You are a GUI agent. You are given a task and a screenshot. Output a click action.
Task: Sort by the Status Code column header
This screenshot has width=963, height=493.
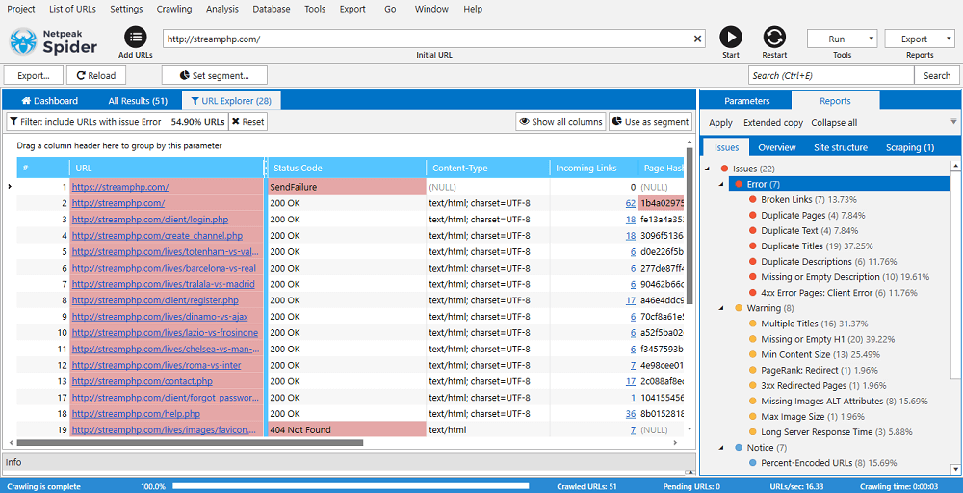tap(347, 168)
